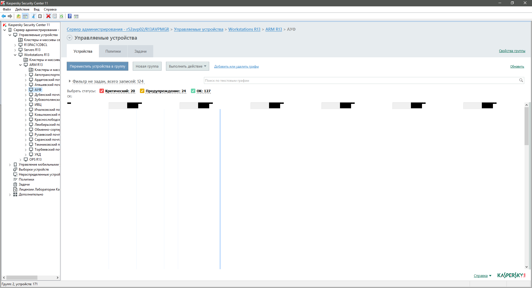Open the Действие menu
The width and height of the screenshot is (532, 288).
pos(22,9)
